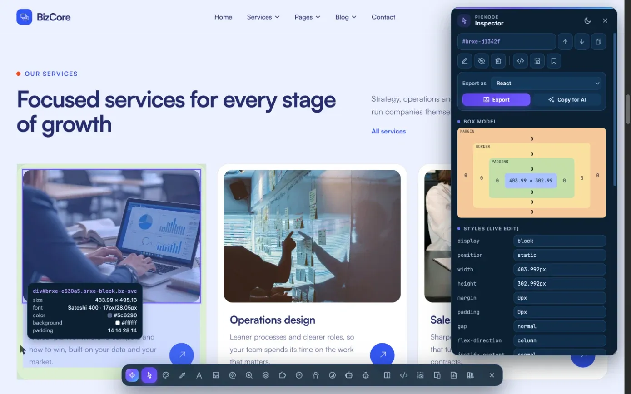Image resolution: width=631 pixels, height=394 pixels.
Task: Click the arrow button on the Operations design card
Action: click(383, 355)
